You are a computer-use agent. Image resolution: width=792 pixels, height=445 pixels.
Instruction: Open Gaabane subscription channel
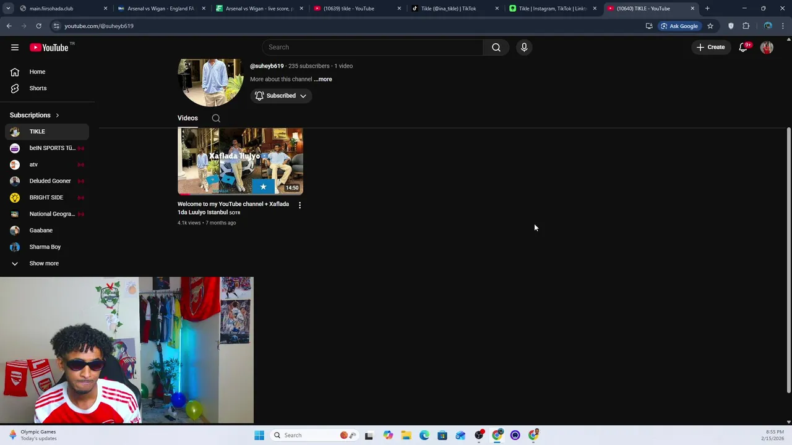(x=47, y=231)
